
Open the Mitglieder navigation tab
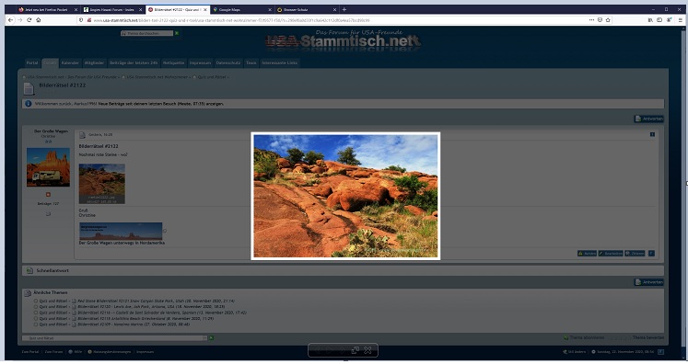pos(94,63)
